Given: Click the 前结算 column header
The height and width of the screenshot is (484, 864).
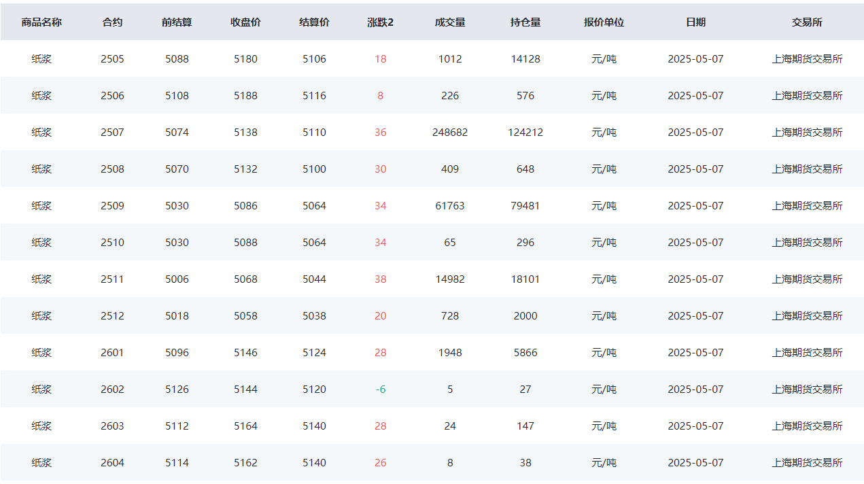Looking at the screenshot, I should (177, 22).
